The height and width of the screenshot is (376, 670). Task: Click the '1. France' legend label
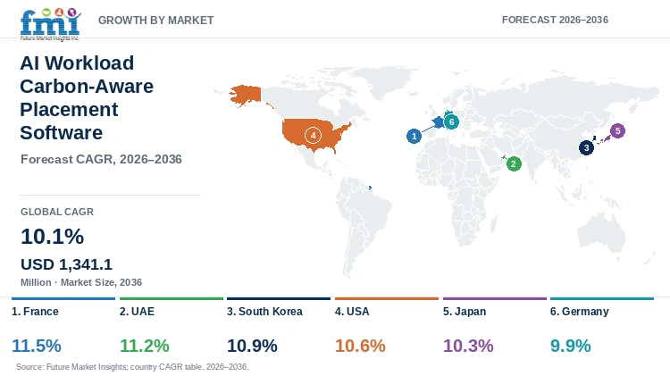coord(35,312)
